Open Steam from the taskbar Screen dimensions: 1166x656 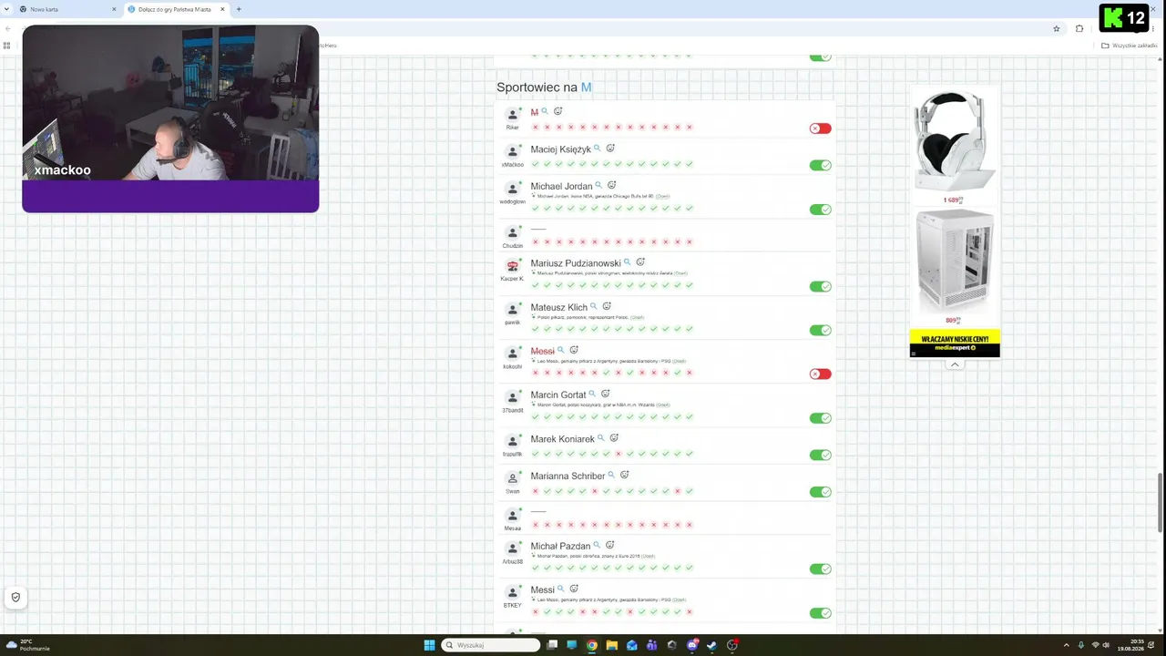712,645
